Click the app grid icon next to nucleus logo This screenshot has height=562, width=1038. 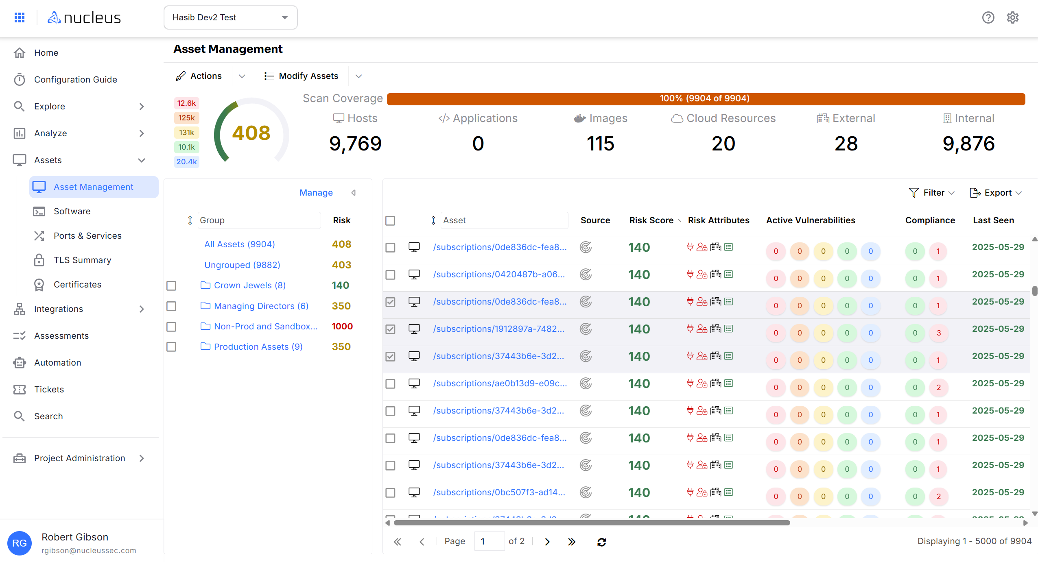coord(19,17)
